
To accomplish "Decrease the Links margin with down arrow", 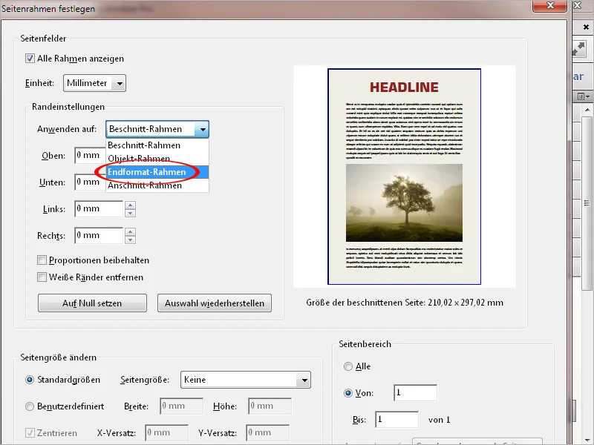I will click(x=131, y=213).
